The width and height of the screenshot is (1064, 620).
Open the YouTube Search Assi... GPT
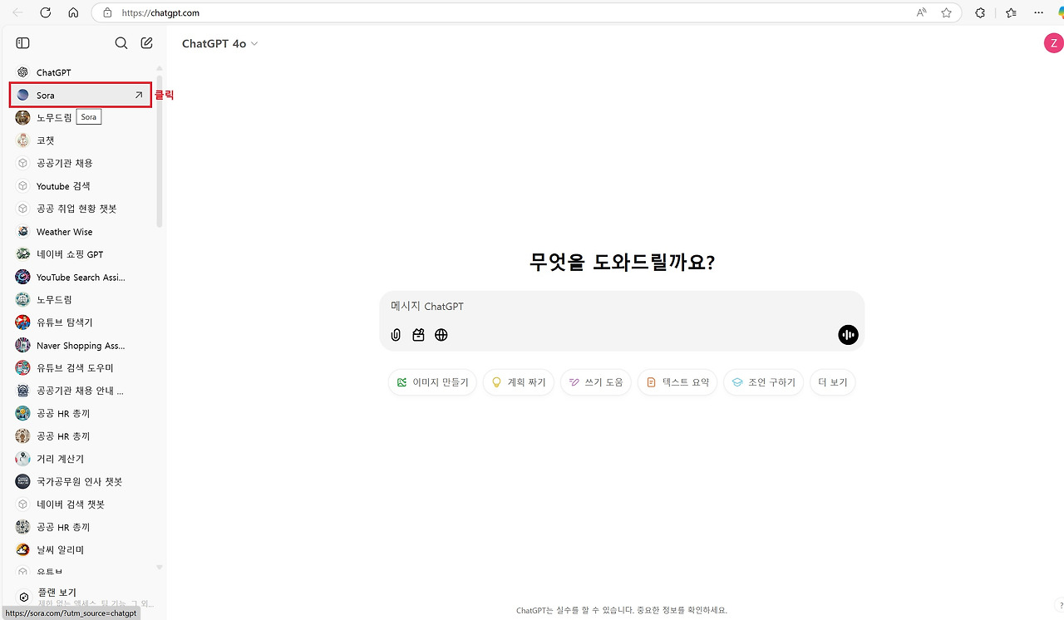[x=81, y=278]
